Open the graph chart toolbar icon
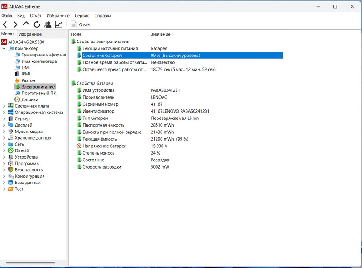 (59, 24)
